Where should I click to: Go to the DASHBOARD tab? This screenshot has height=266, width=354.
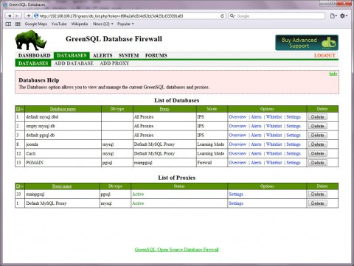[x=35, y=55]
